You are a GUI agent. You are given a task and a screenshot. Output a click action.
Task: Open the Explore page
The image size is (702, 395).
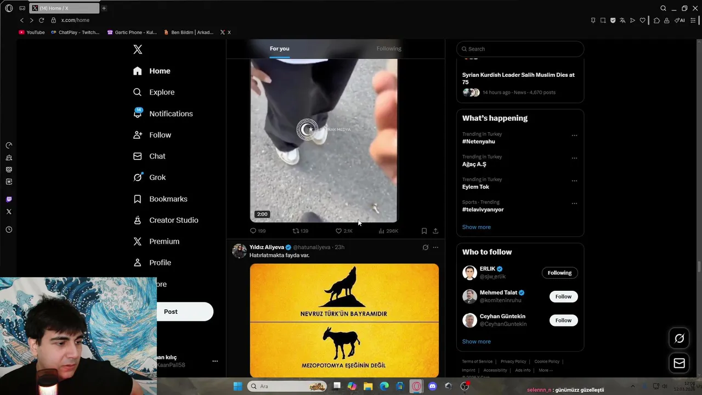(154, 92)
